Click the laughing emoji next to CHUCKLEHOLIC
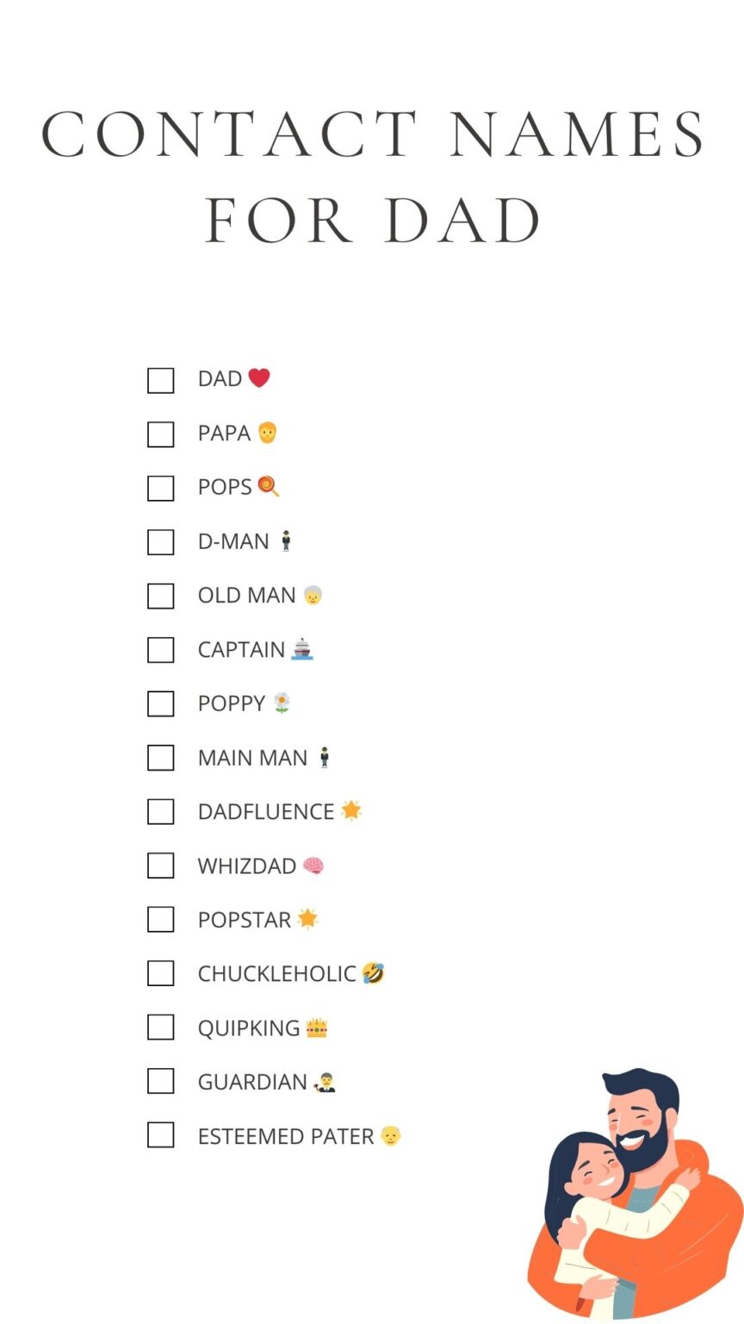This screenshot has width=744, height=1324. click(x=373, y=973)
